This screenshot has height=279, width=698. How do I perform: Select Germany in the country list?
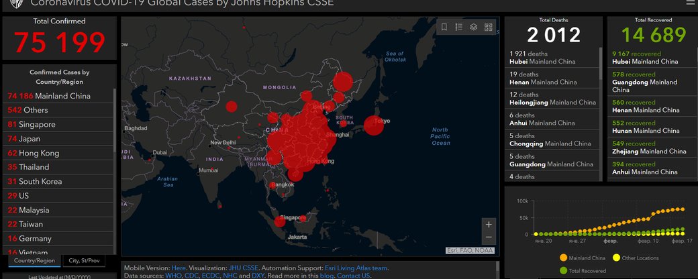58,239
